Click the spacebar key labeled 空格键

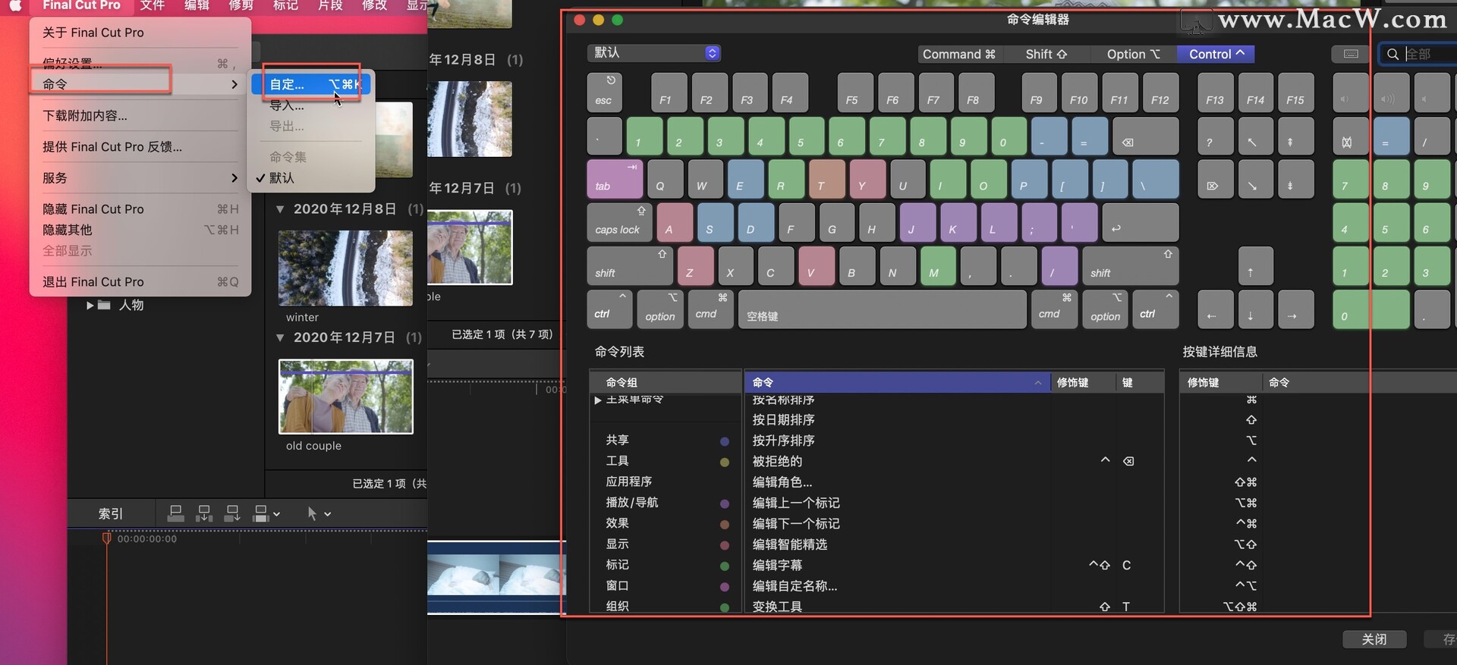point(882,309)
